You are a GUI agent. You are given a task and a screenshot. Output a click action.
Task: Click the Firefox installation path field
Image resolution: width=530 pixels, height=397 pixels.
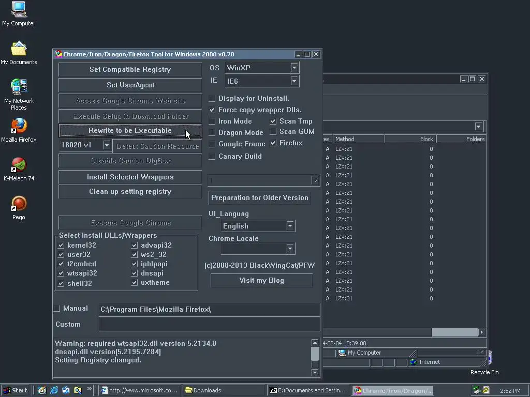(209, 310)
